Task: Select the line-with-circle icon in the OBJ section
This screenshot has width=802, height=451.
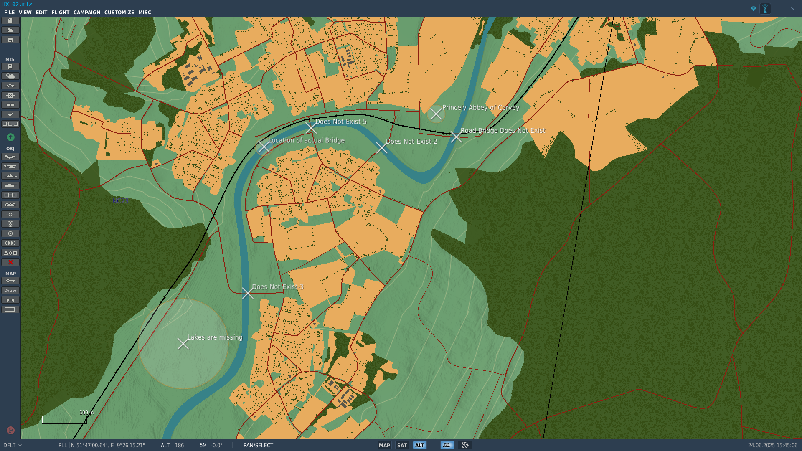Action: coord(10,214)
